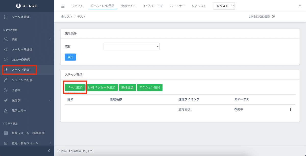Open the LINE公式配信数 help icon
Image resolution: width=306 pixels, height=156 pixels.
tap(273, 16)
